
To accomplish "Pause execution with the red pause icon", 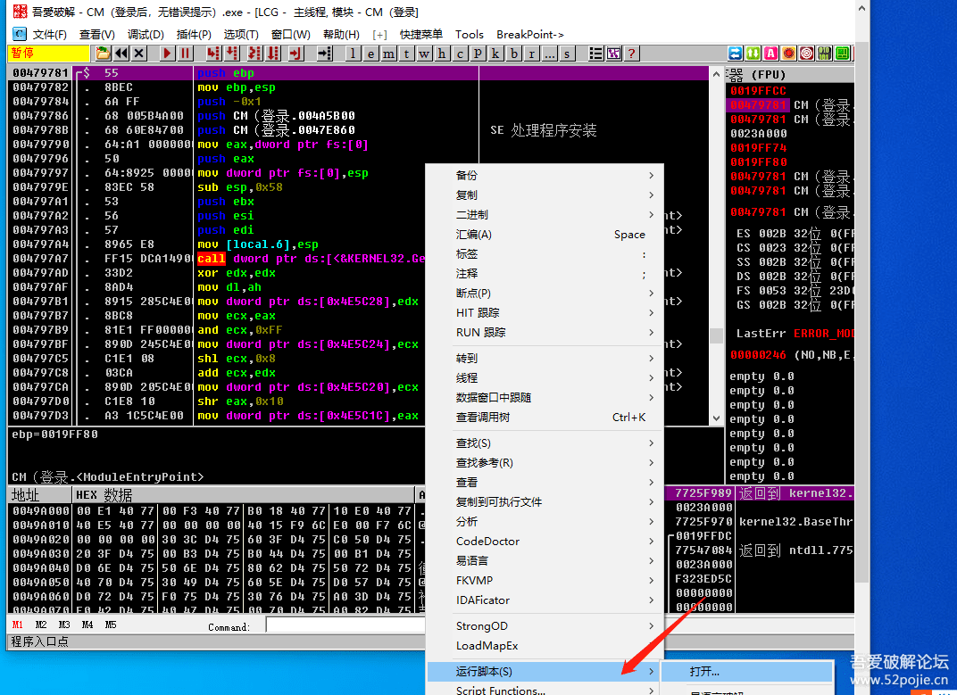I will coord(185,54).
